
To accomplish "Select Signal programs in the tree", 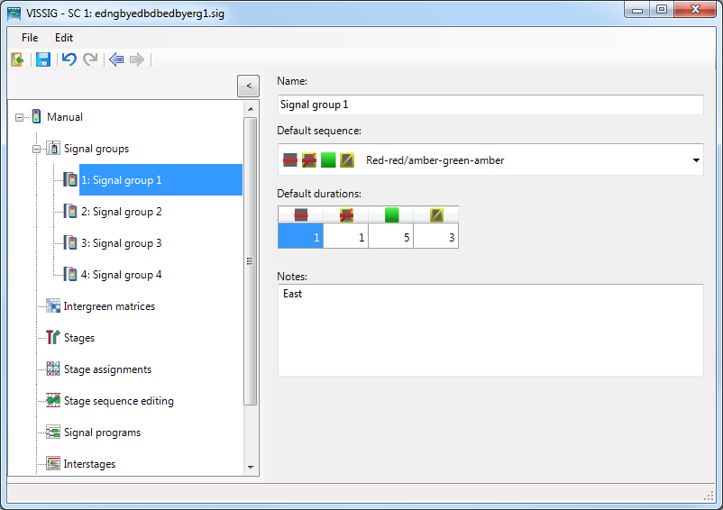I will (102, 433).
